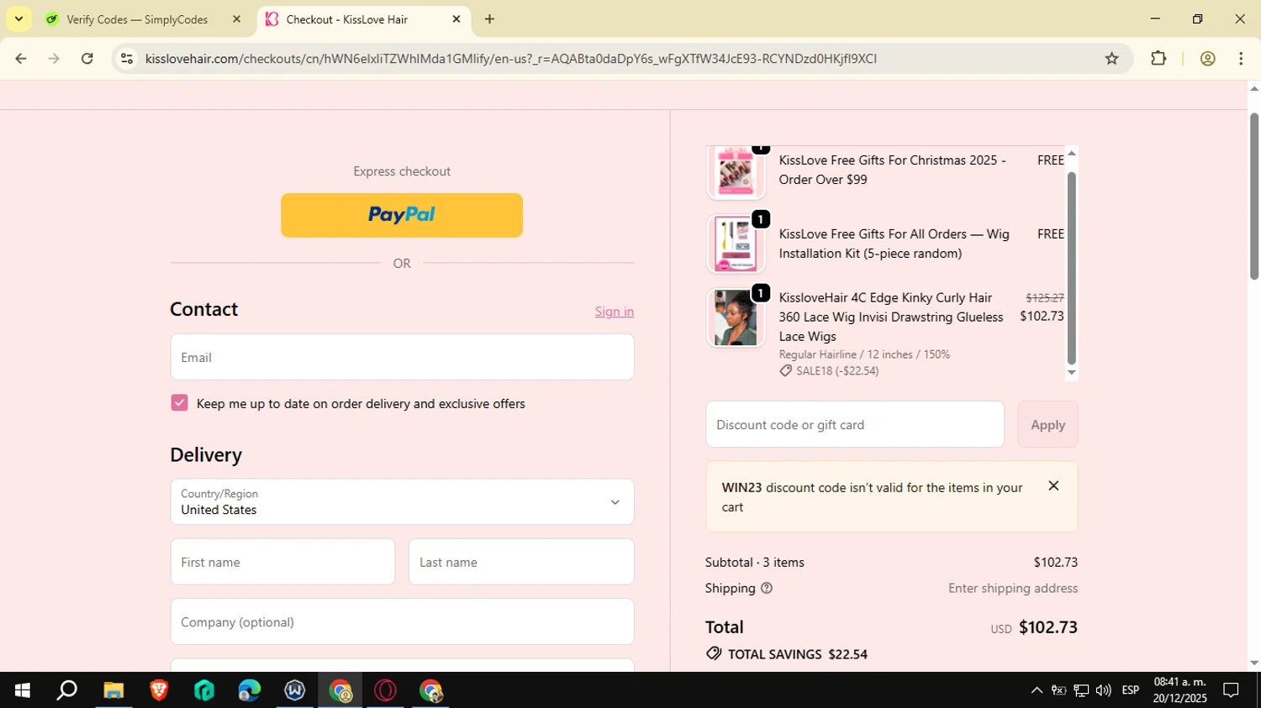Click the Christmas 2025 free gifts thumbnail

[x=736, y=172]
